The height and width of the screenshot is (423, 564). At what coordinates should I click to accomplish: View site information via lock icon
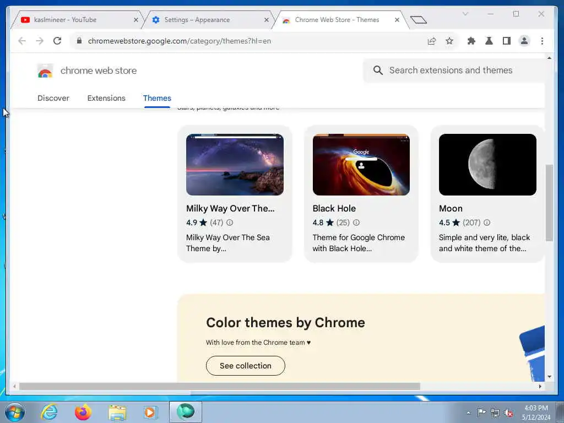(79, 41)
